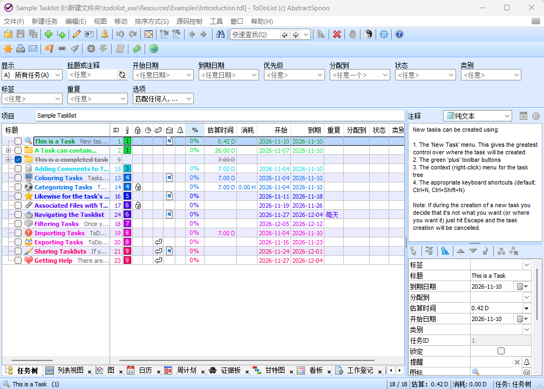Click the smiley icon in 图标 row

[x=527, y=372]
